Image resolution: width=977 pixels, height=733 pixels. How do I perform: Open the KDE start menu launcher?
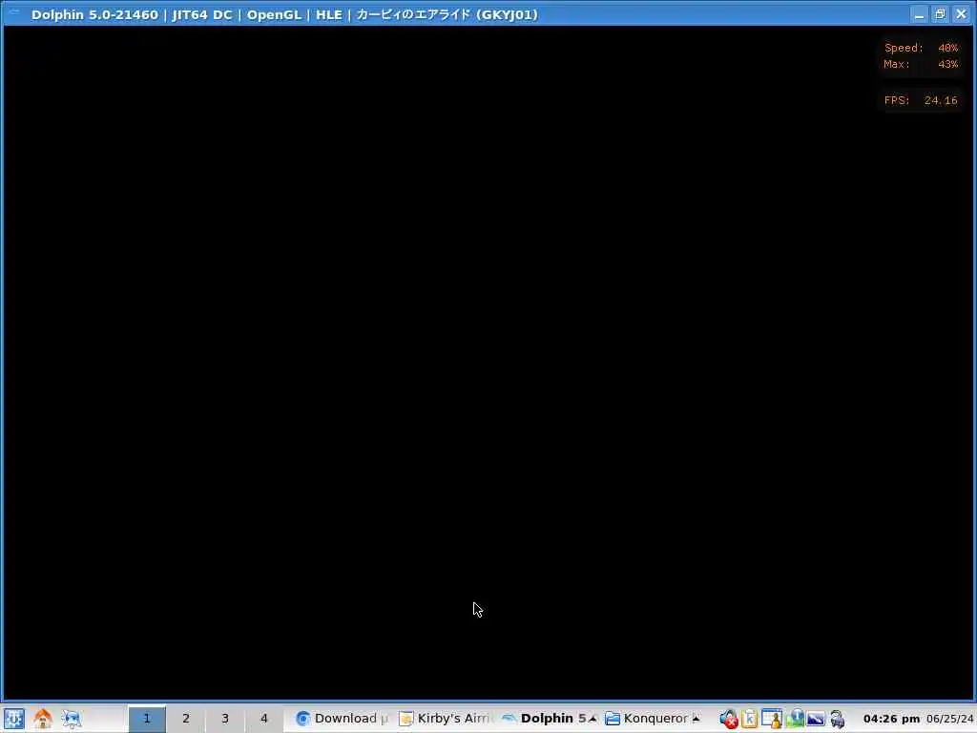(x=13, y=719)
